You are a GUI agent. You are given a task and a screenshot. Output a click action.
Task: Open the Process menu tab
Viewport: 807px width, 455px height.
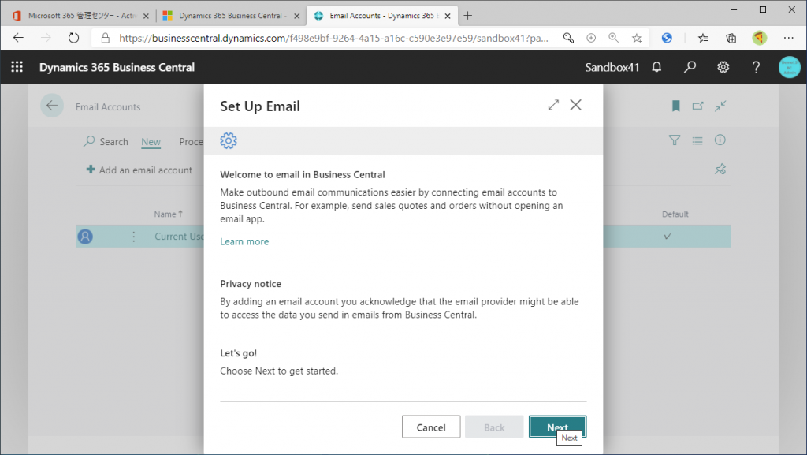(x=191, y=141)
